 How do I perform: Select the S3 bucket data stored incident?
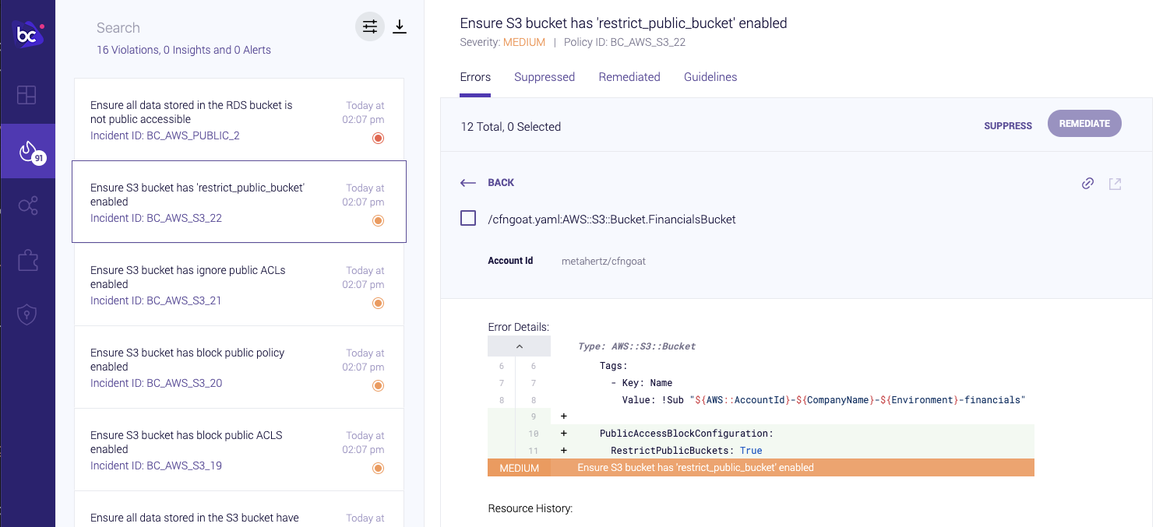(x=239, y=509)
